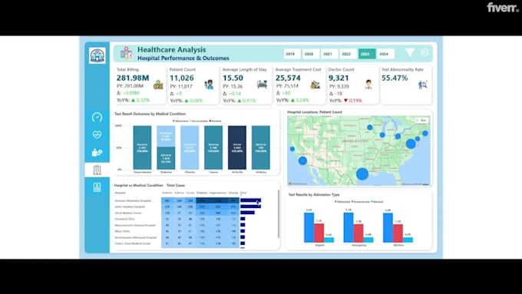
Task: Click the hospital bed icon on Length of Stay card
Action: (x=263, y=84)
